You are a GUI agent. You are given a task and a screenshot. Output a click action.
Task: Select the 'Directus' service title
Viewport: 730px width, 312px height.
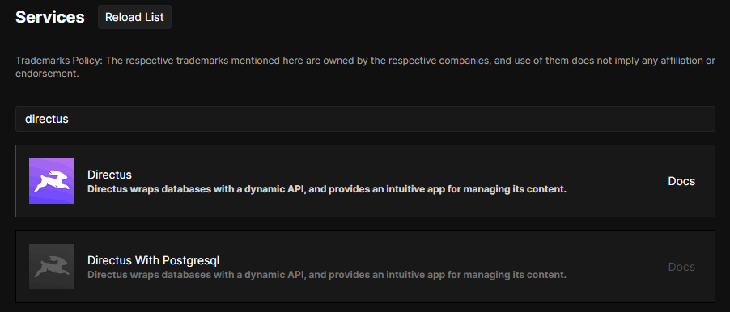109,175
